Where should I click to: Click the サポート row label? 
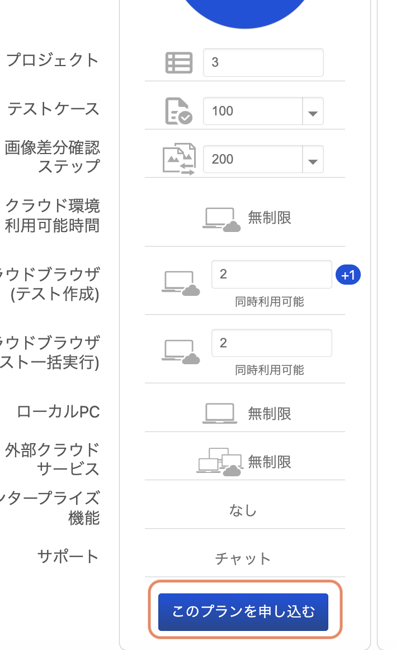[68, 556]
